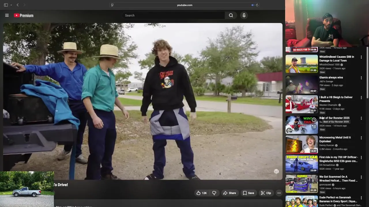
Task: Open options for 700 HP Driftcar video
Action: [x=361, y=158]
